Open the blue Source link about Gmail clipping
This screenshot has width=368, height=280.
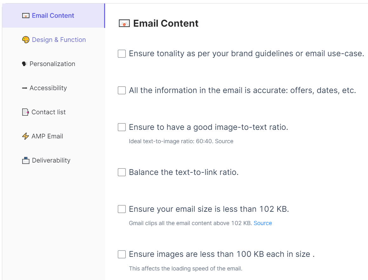coord(263,223)
